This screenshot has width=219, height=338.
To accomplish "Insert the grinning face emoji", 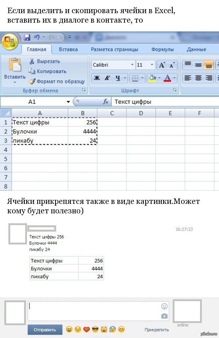I will pos(69,329).
